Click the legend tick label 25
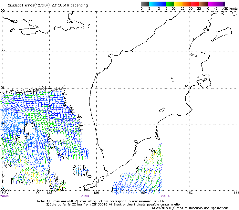 182,9
